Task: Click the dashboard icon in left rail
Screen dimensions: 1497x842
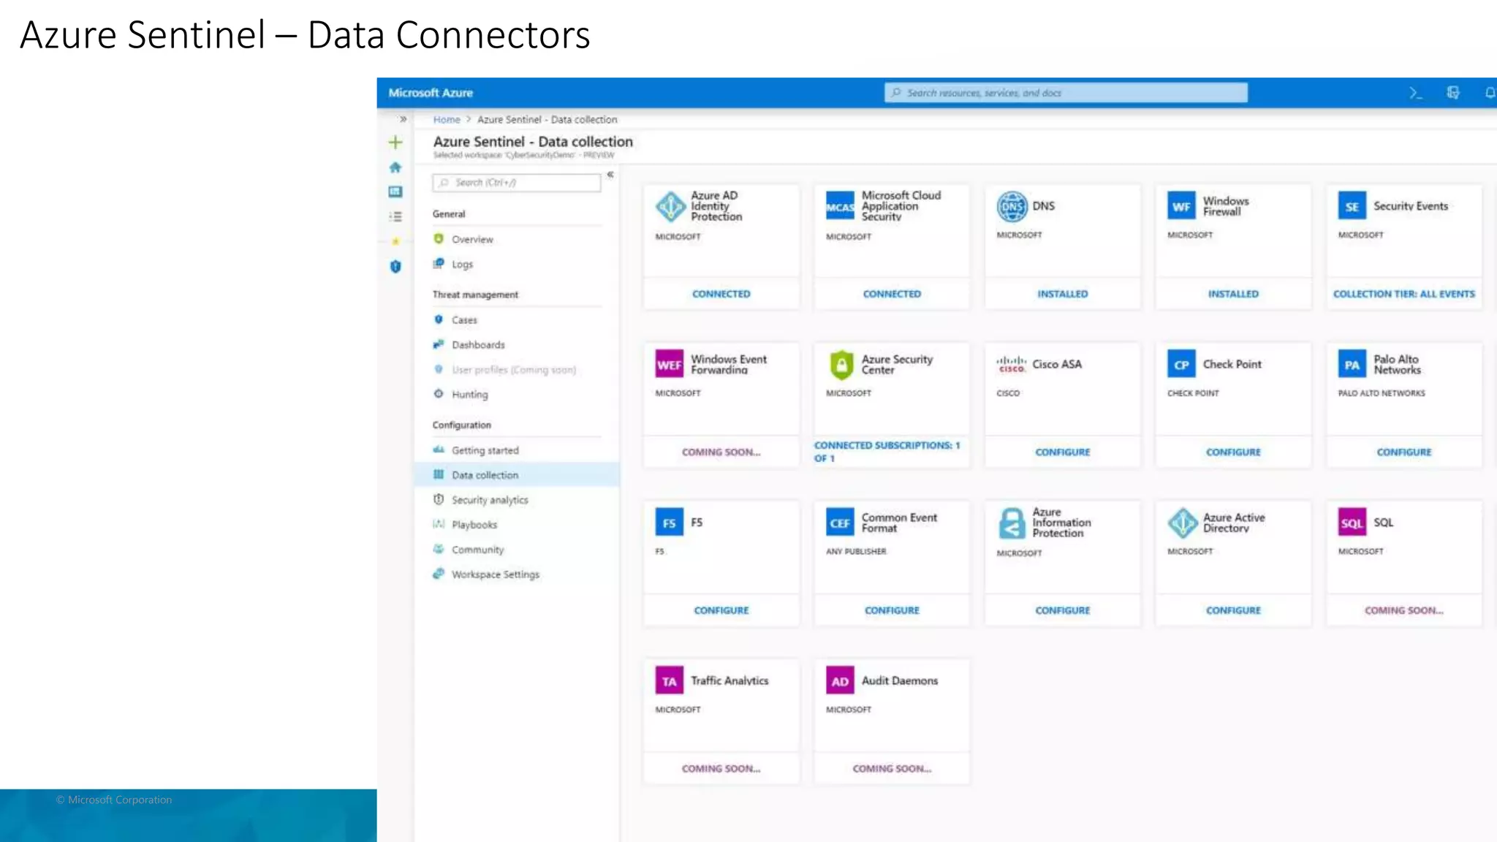Action: 395,191
